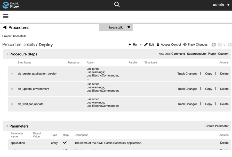232x157 pixels.
Task: Open the hamburger main menu
Action: (6, 16)
